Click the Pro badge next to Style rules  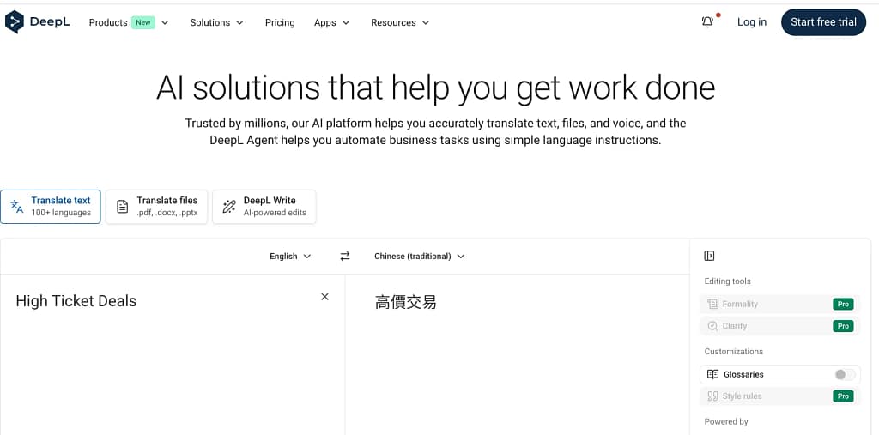click(x=843, y=396)
